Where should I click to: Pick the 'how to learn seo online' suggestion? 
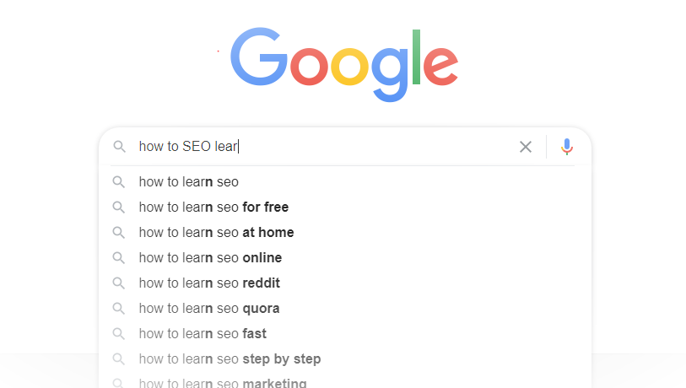click(345, 257)
